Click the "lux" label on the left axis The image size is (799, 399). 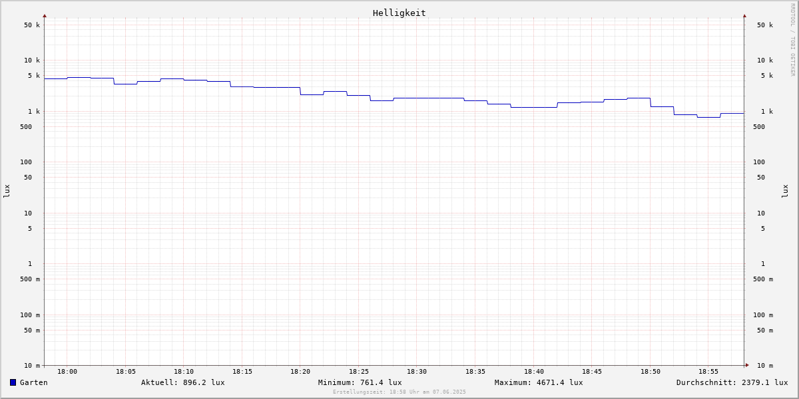coord(7,191)
